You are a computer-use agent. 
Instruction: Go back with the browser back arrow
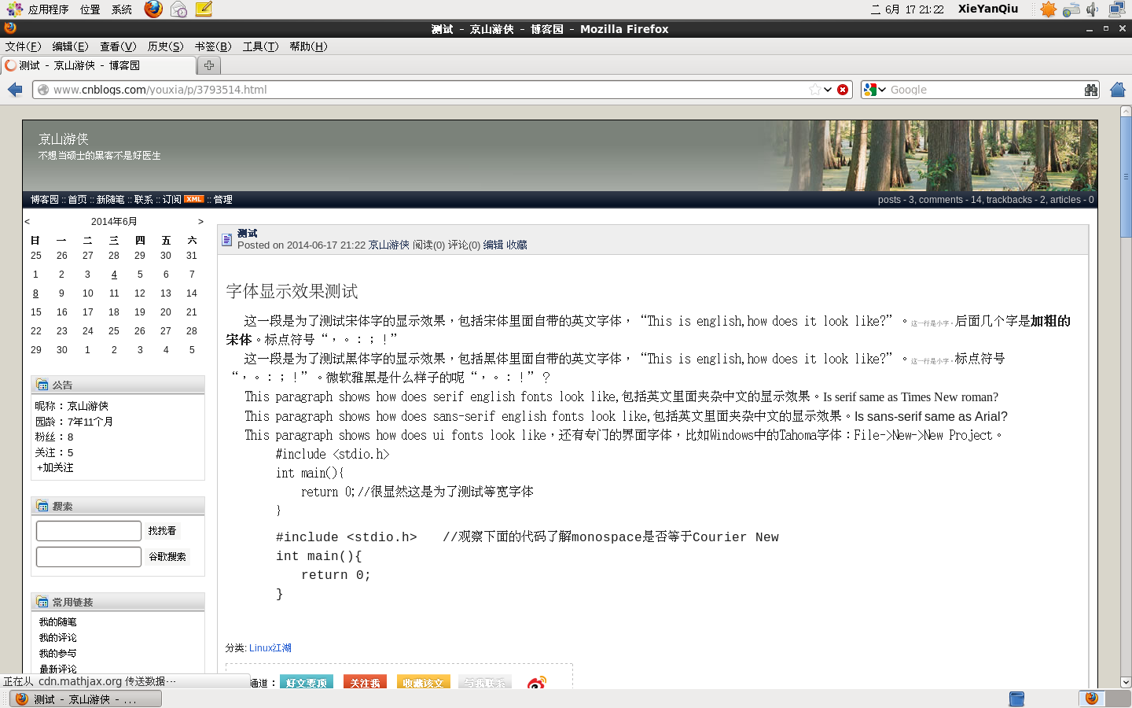click(15, 90)
